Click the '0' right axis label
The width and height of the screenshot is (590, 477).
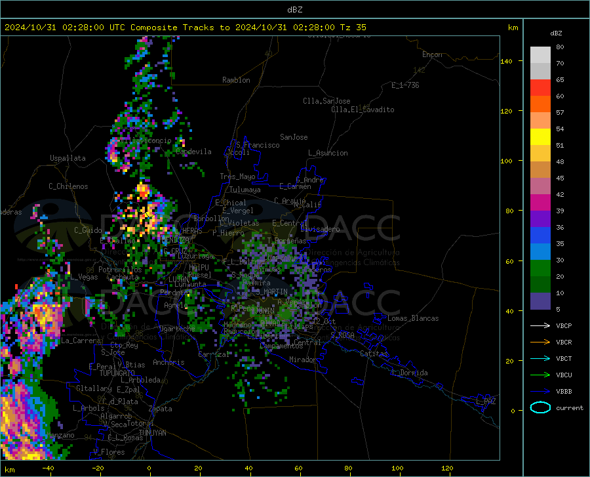[513, 411]
